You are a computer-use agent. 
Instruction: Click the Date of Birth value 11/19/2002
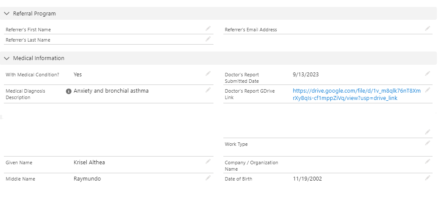(x=307, y=179)
